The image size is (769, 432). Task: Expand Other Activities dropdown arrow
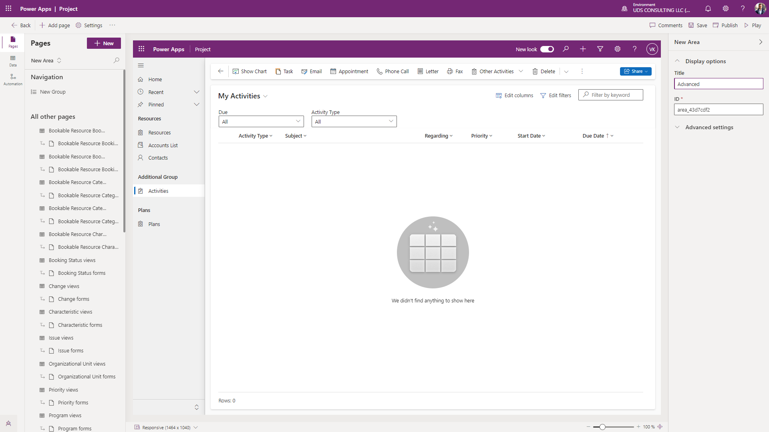click(x=521, y=71)
